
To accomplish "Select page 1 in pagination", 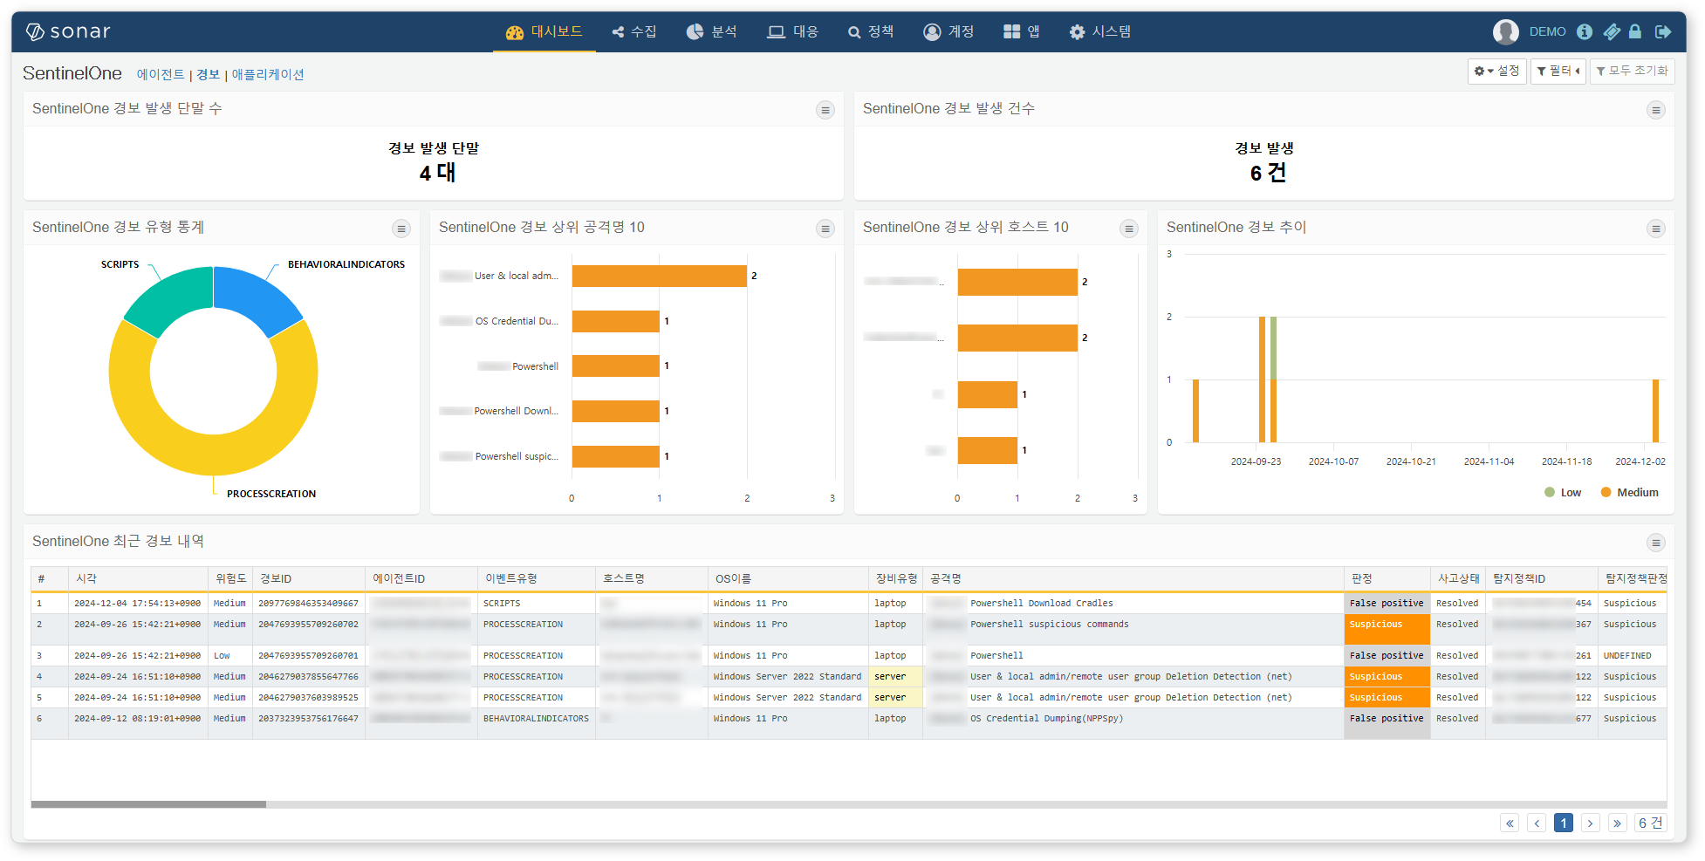I will (1564, 823).
